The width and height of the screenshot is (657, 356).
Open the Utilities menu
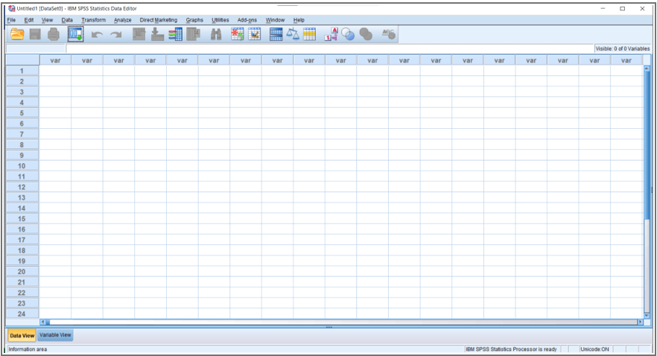220,20
